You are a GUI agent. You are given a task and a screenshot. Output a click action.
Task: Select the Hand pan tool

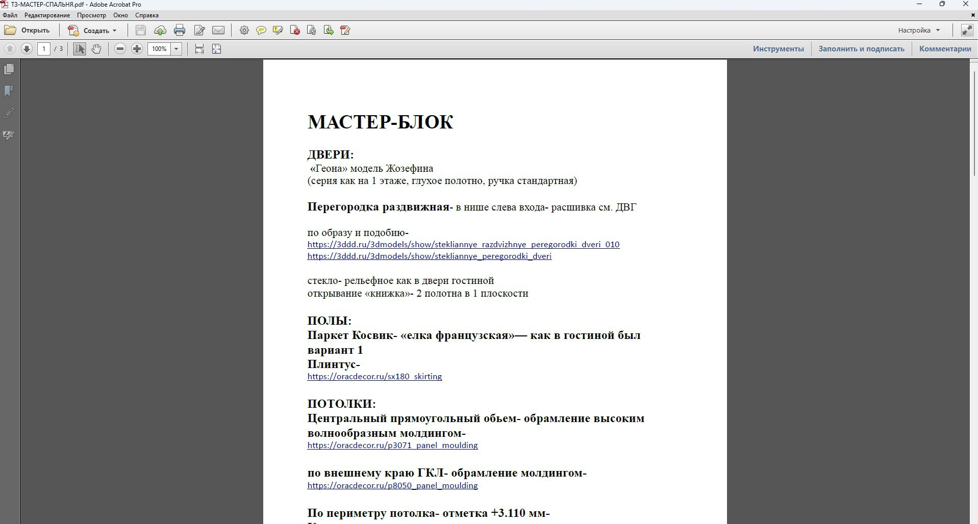[x=96, y=49]
